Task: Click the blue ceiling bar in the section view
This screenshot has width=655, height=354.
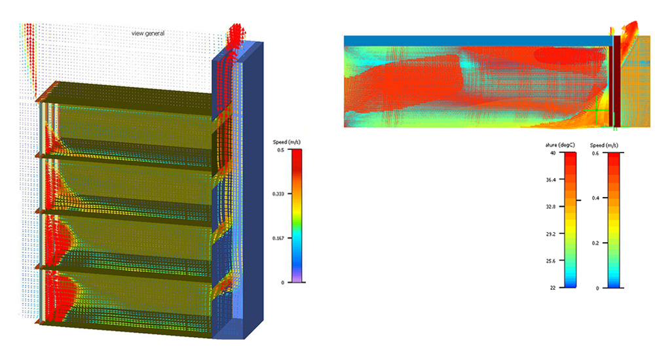Action: pos(477,41)
